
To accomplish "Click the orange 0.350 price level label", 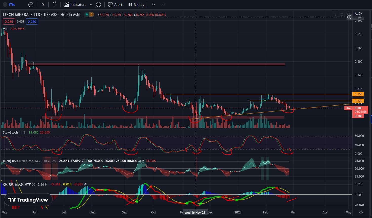I will [x=358, y=94].
